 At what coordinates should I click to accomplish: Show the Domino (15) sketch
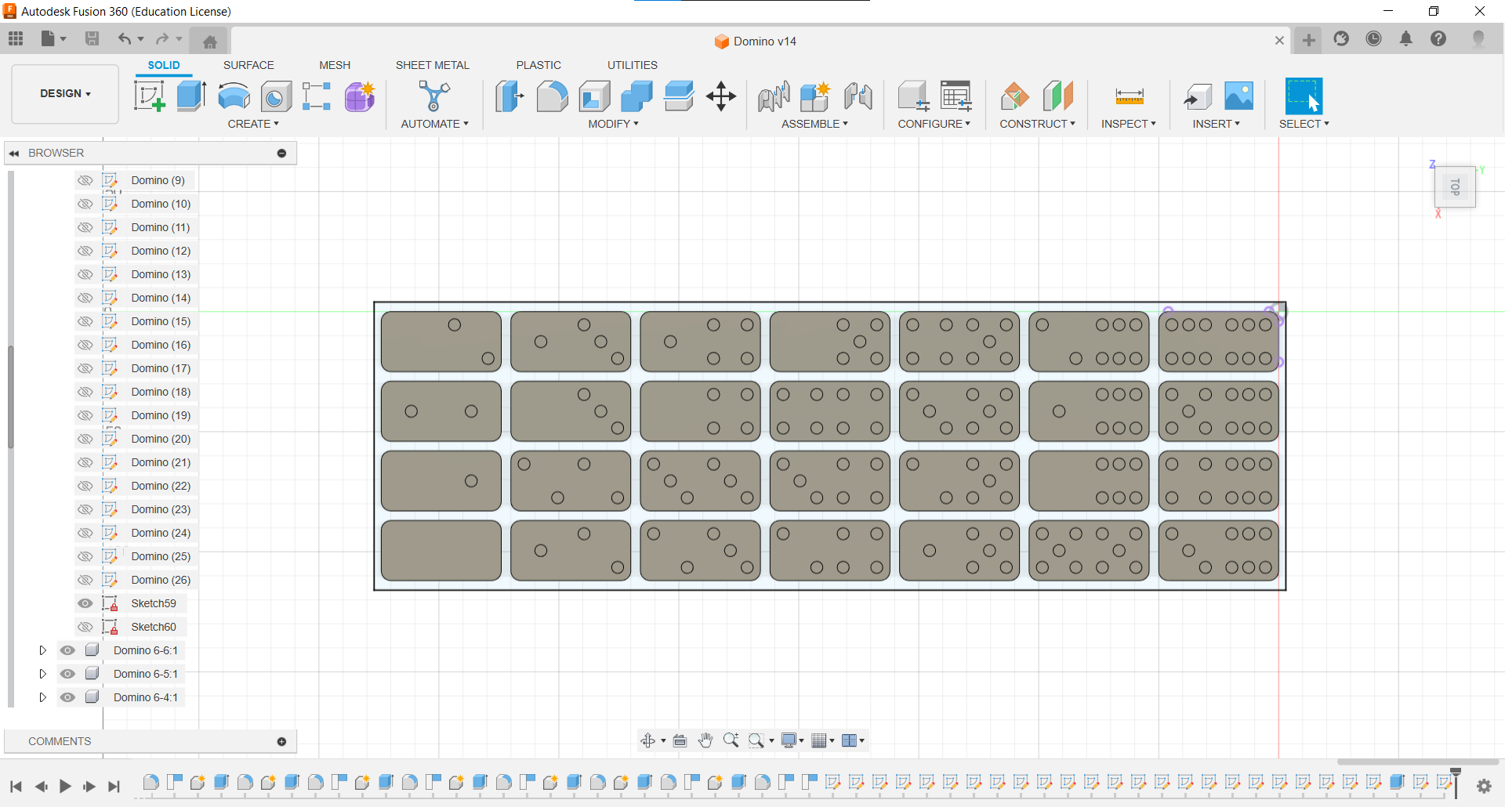tap(85, 321)
